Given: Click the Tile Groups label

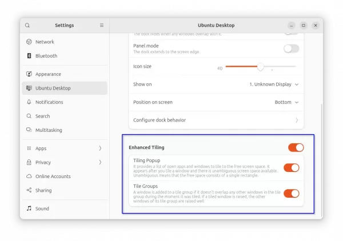Looking at the screenshot, I should pyautogui.click(x=145, y=186).
